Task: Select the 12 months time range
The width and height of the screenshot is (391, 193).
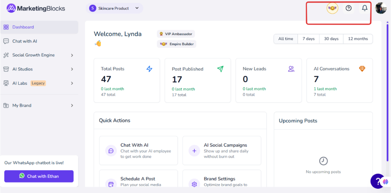Action: point(358,39)
